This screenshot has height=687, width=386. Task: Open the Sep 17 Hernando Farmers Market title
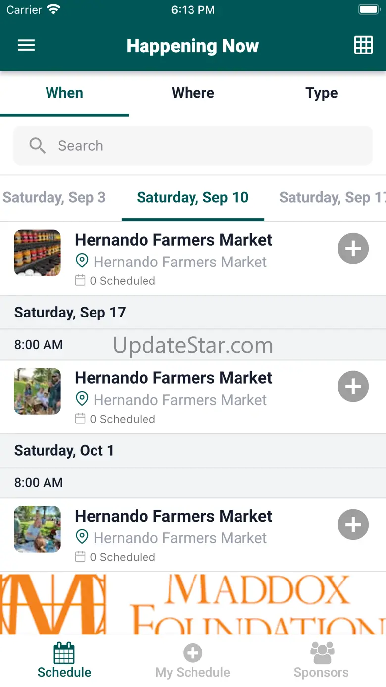[173, 378]
